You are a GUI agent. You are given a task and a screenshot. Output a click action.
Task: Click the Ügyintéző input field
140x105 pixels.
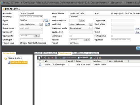tap(121, 40)
